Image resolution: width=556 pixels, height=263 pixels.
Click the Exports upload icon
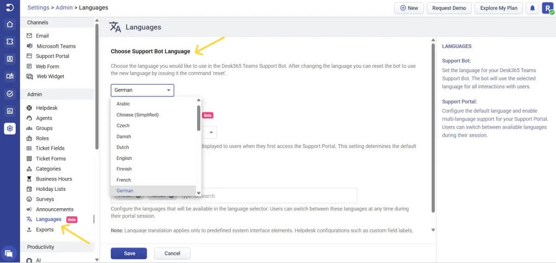coord(29,230)
